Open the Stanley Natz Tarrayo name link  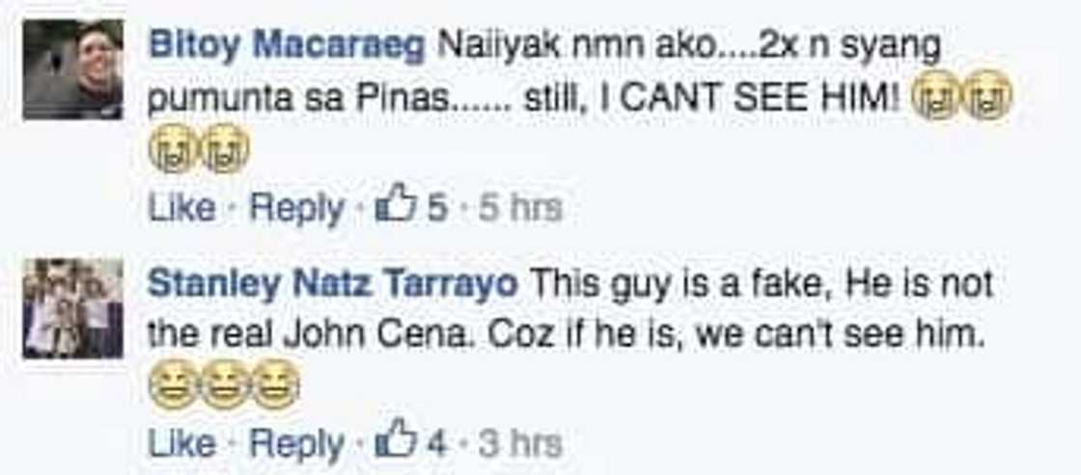[332, 283]
